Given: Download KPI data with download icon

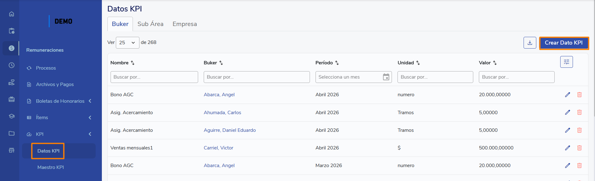Looking at the screenshot, I should click(x=530, y=43).
